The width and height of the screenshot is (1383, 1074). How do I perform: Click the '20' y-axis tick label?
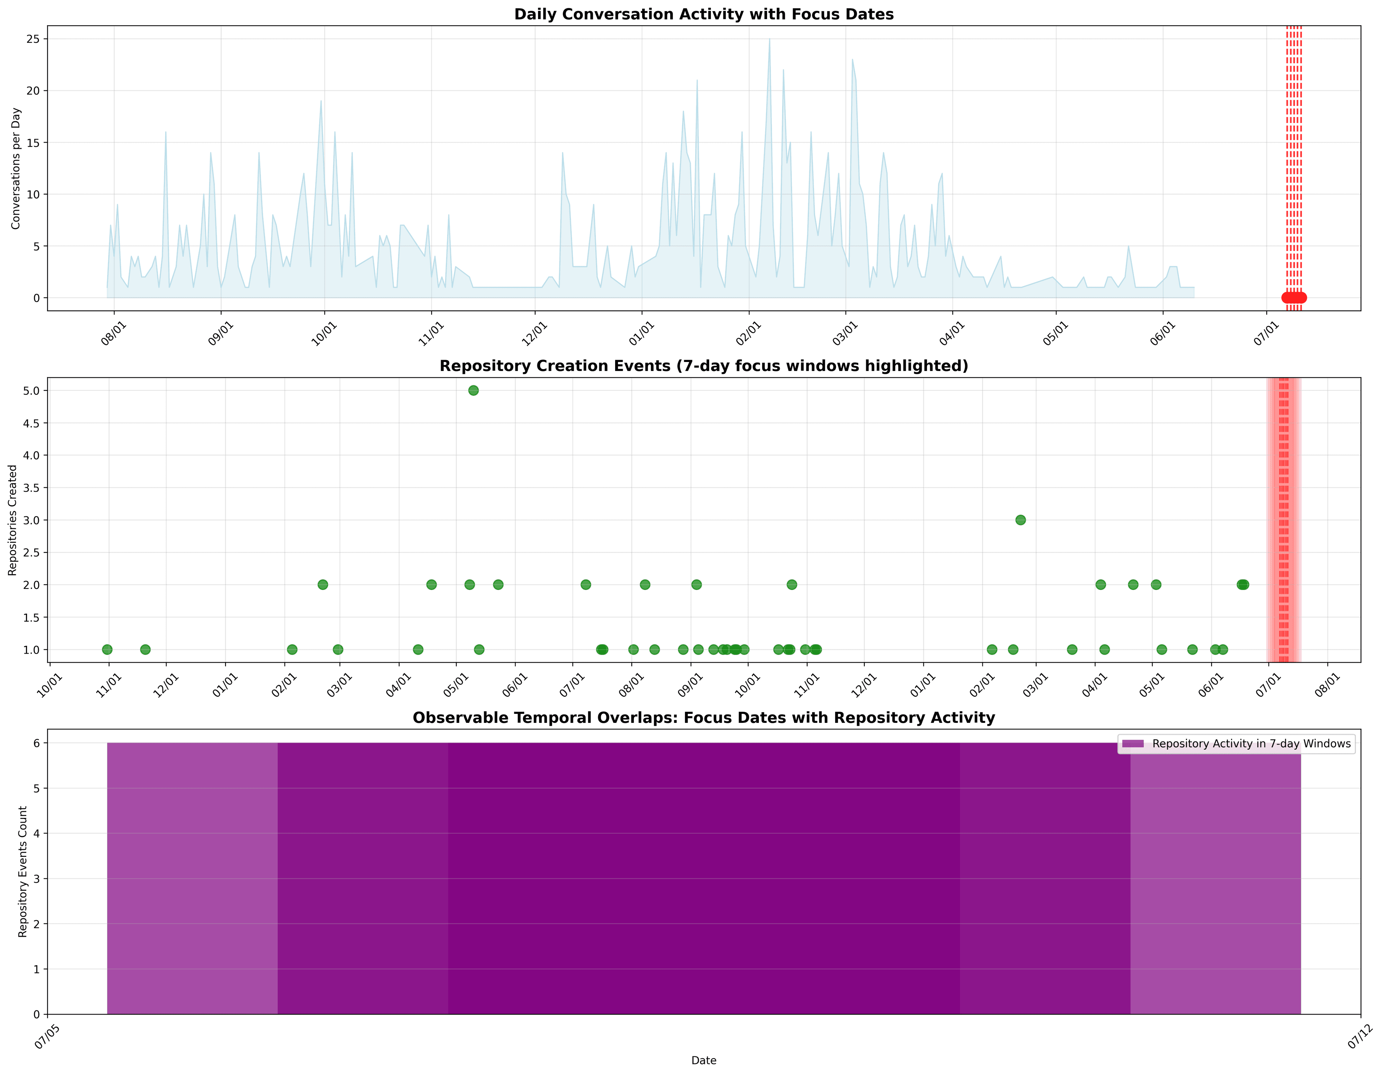pyautogui.click(x=32, y=90)
